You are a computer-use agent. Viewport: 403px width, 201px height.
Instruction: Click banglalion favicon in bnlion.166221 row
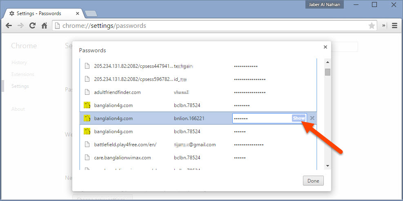pyautogui.click(x=87, y=118)
